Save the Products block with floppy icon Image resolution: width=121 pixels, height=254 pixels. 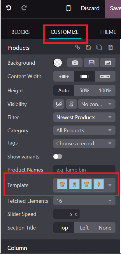click(88, 47)
